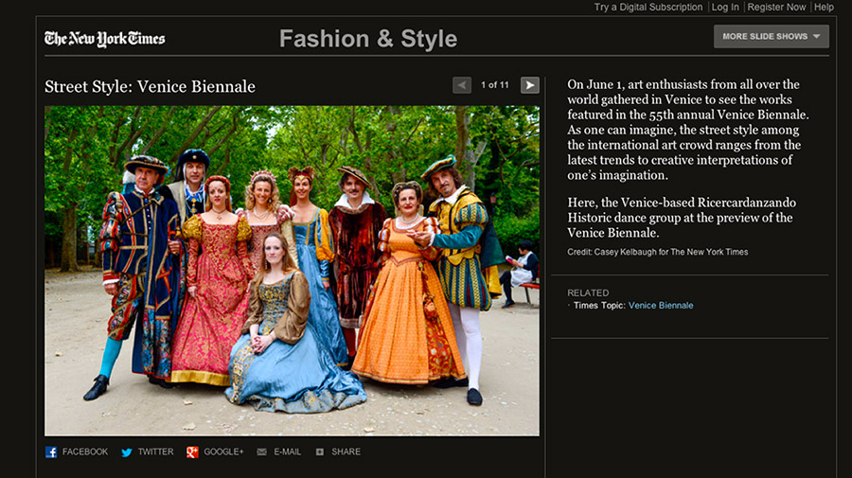
Task: Click the costumed dance group photo
Action: (293, 271)
